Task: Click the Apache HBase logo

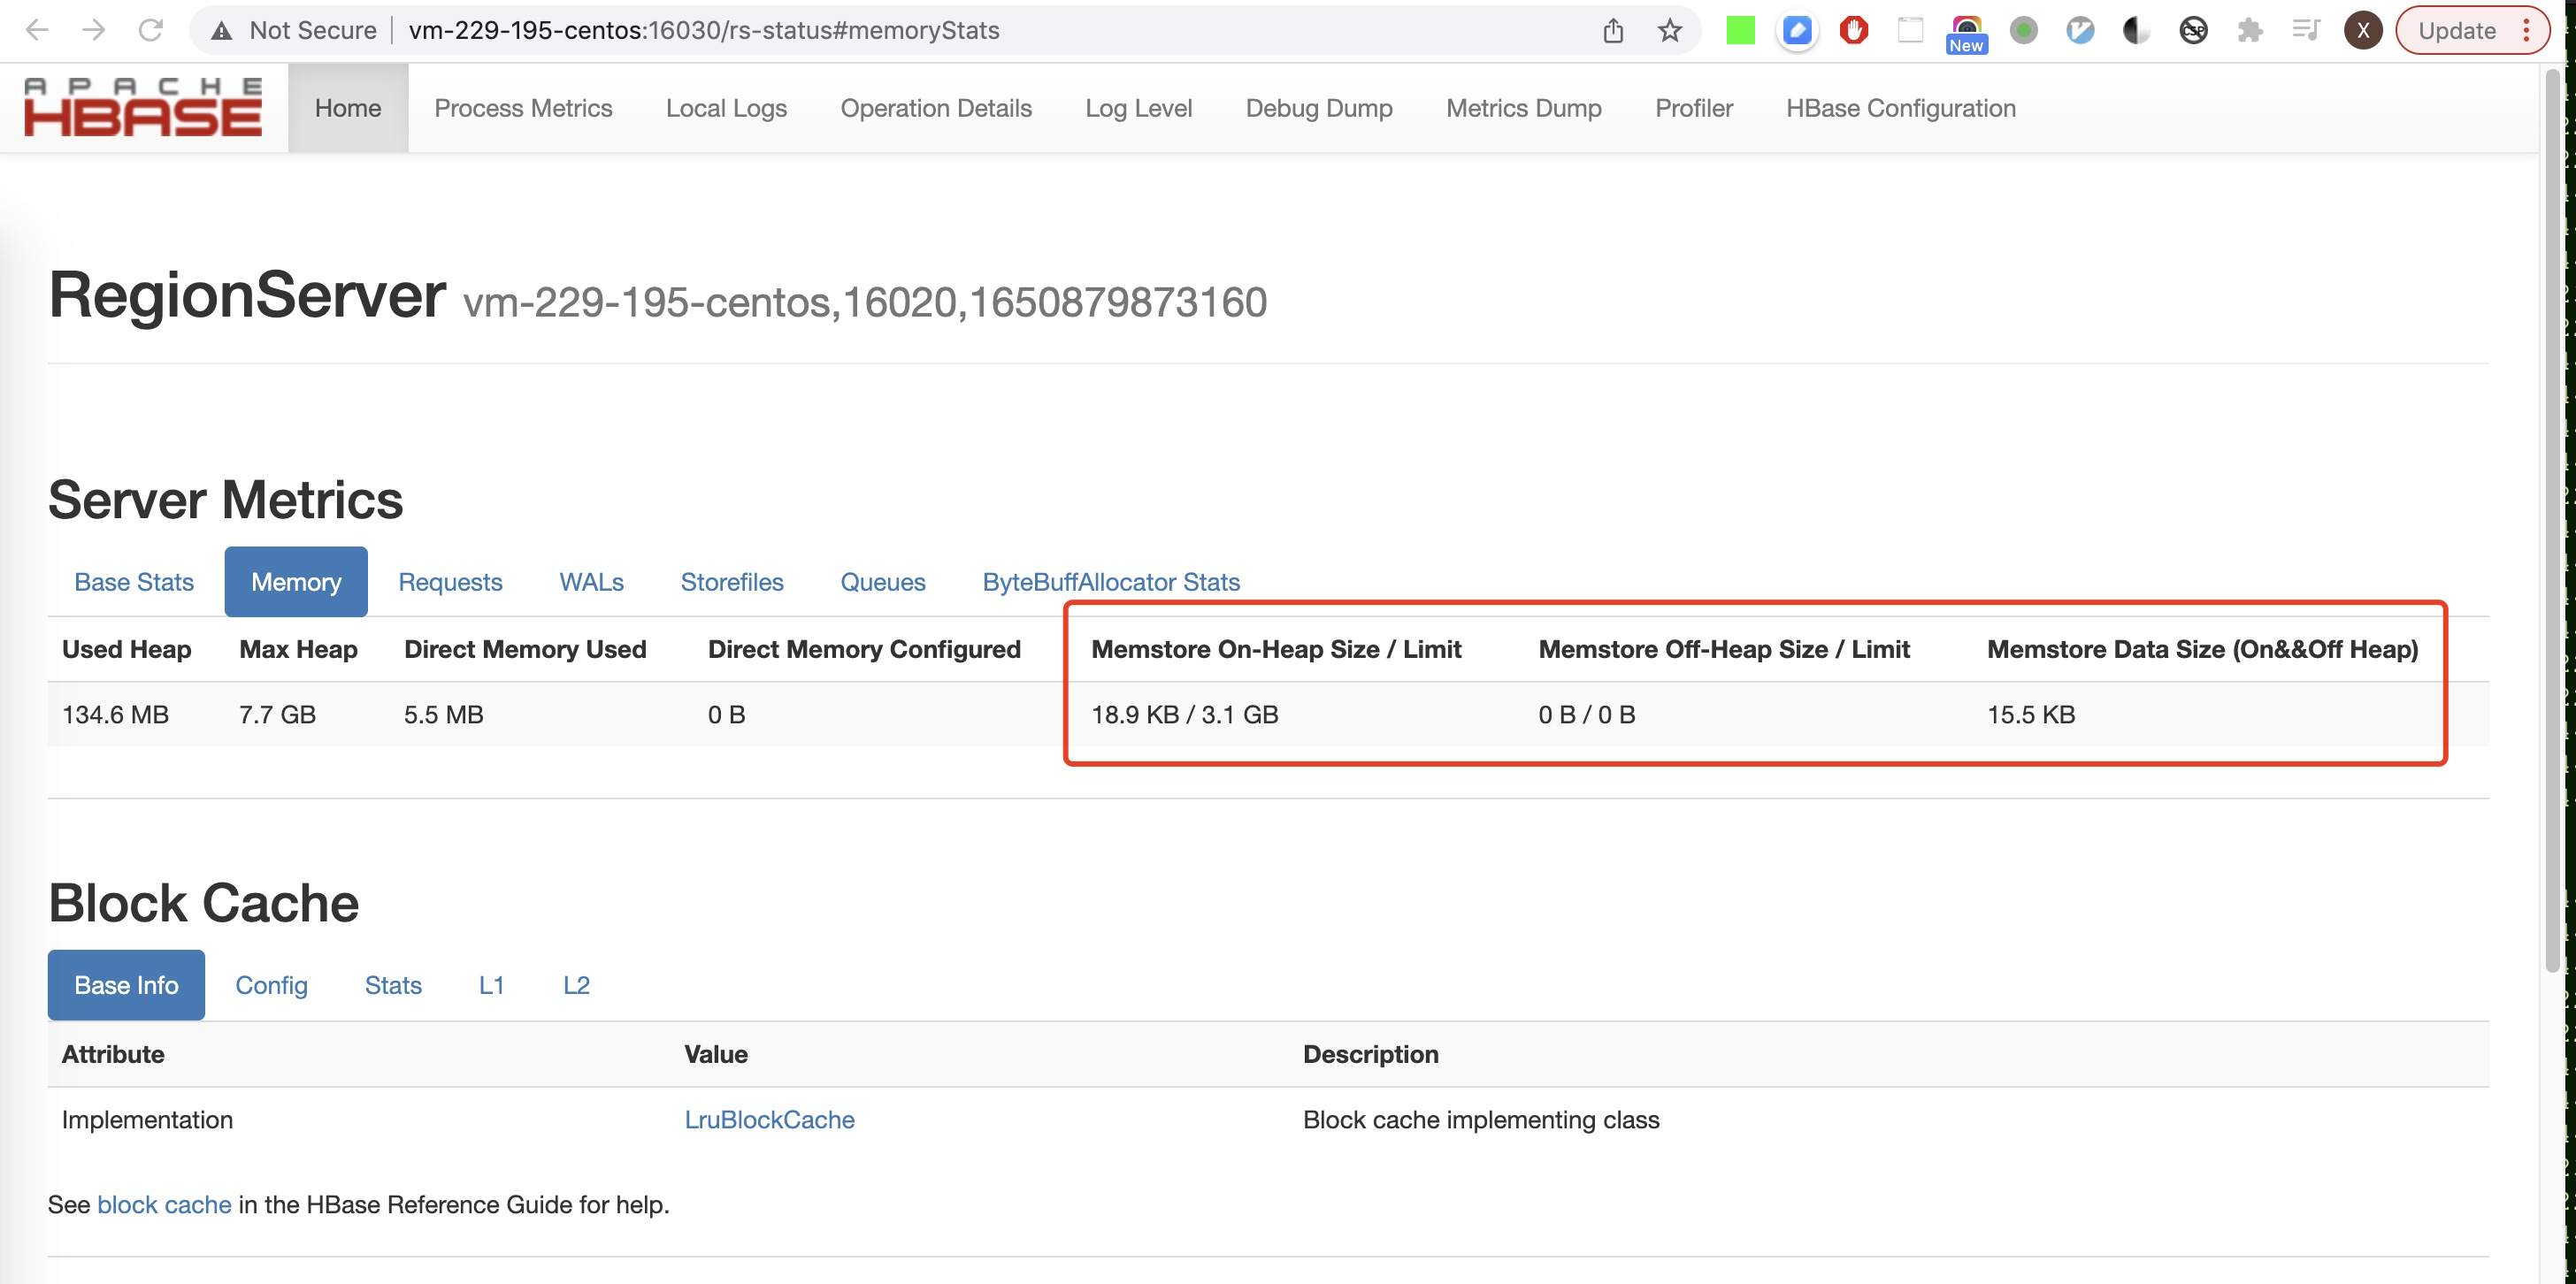Action: [x=143, y=107]
